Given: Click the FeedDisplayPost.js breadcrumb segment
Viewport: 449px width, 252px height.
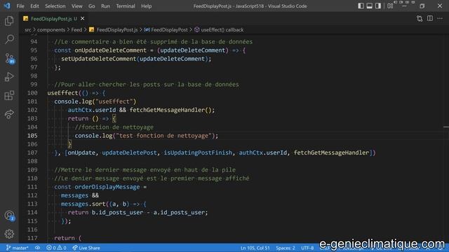Looking at the screenshot, I should tap(114, 29).
